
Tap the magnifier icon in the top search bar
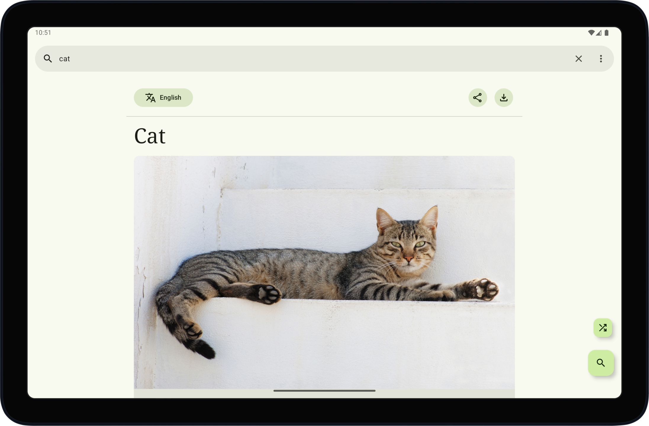click(x=48, y=59)
